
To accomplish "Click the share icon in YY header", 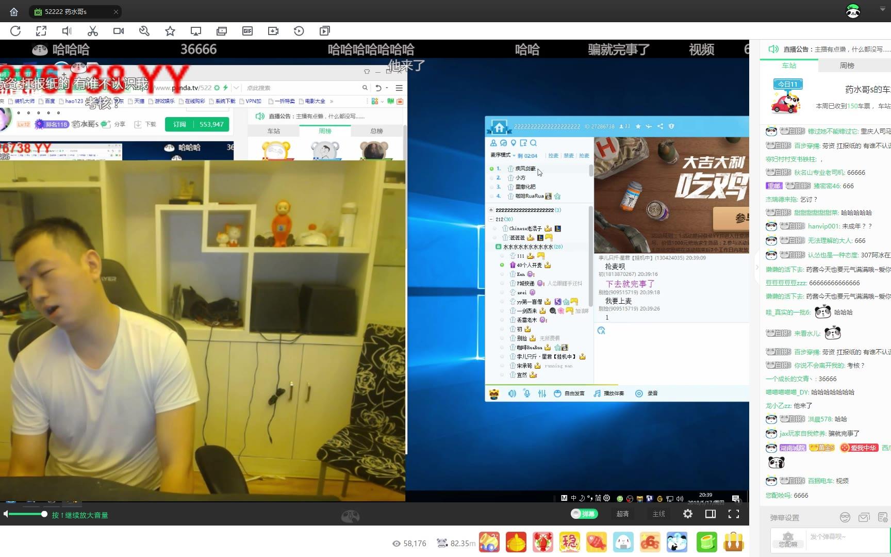I will (x=660, y=126).
